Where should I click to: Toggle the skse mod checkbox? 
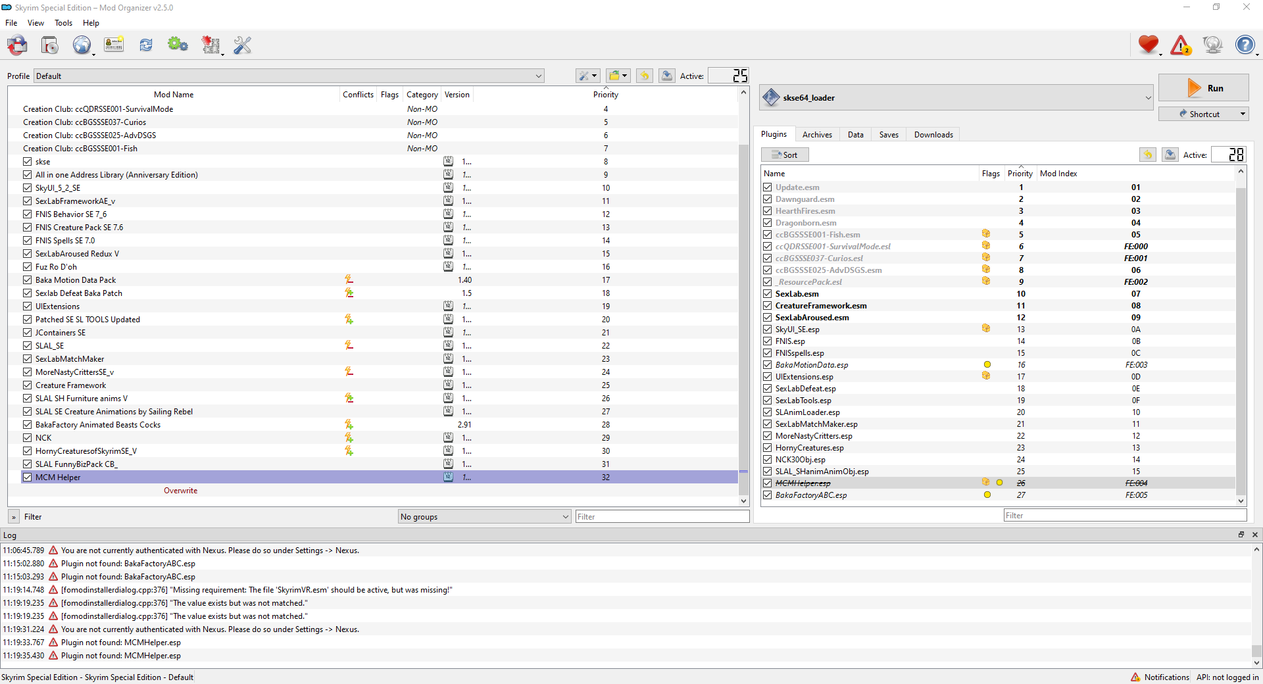click(27, 161)
